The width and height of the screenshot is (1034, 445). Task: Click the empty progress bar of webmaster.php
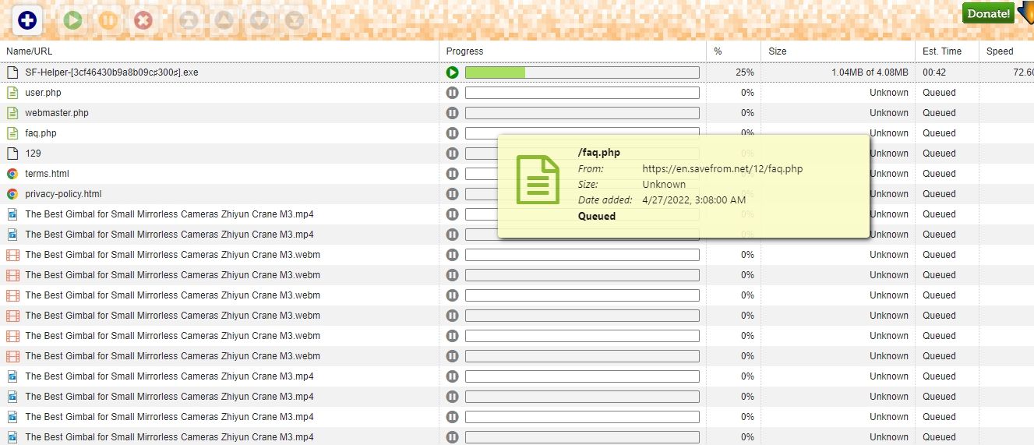pos(582,113)
